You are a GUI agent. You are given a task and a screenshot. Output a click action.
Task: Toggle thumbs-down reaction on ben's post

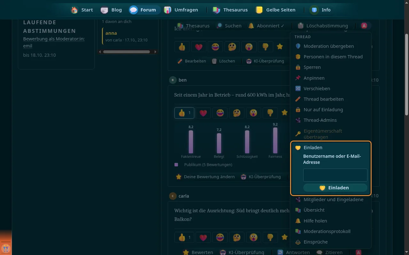tap(270, 113)
